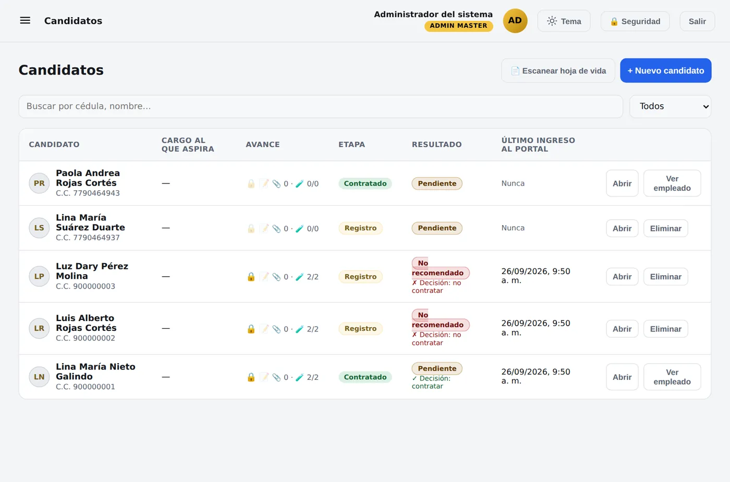Click the test tube icon in Lina María Suárez's row

pos(299,228)
